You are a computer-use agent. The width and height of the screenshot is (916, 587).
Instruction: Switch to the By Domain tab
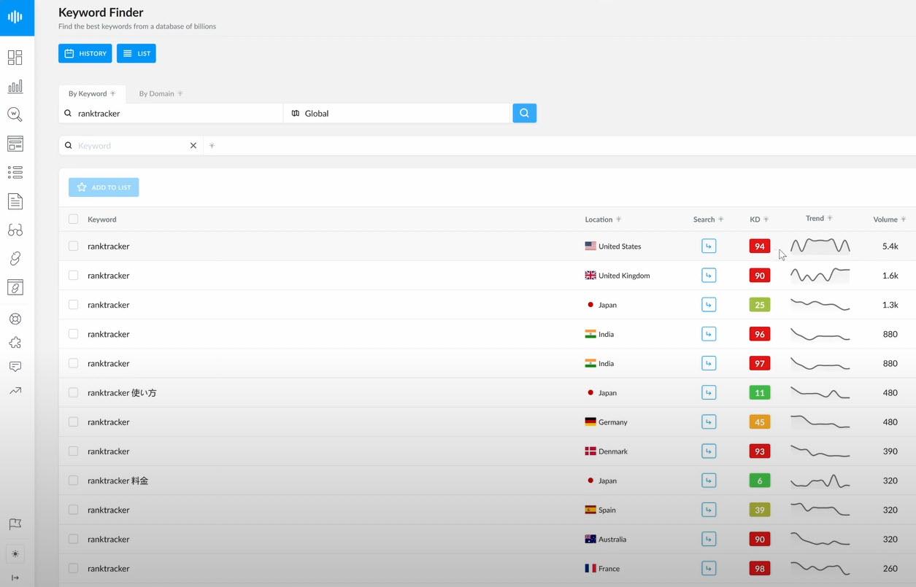[161, 93]
